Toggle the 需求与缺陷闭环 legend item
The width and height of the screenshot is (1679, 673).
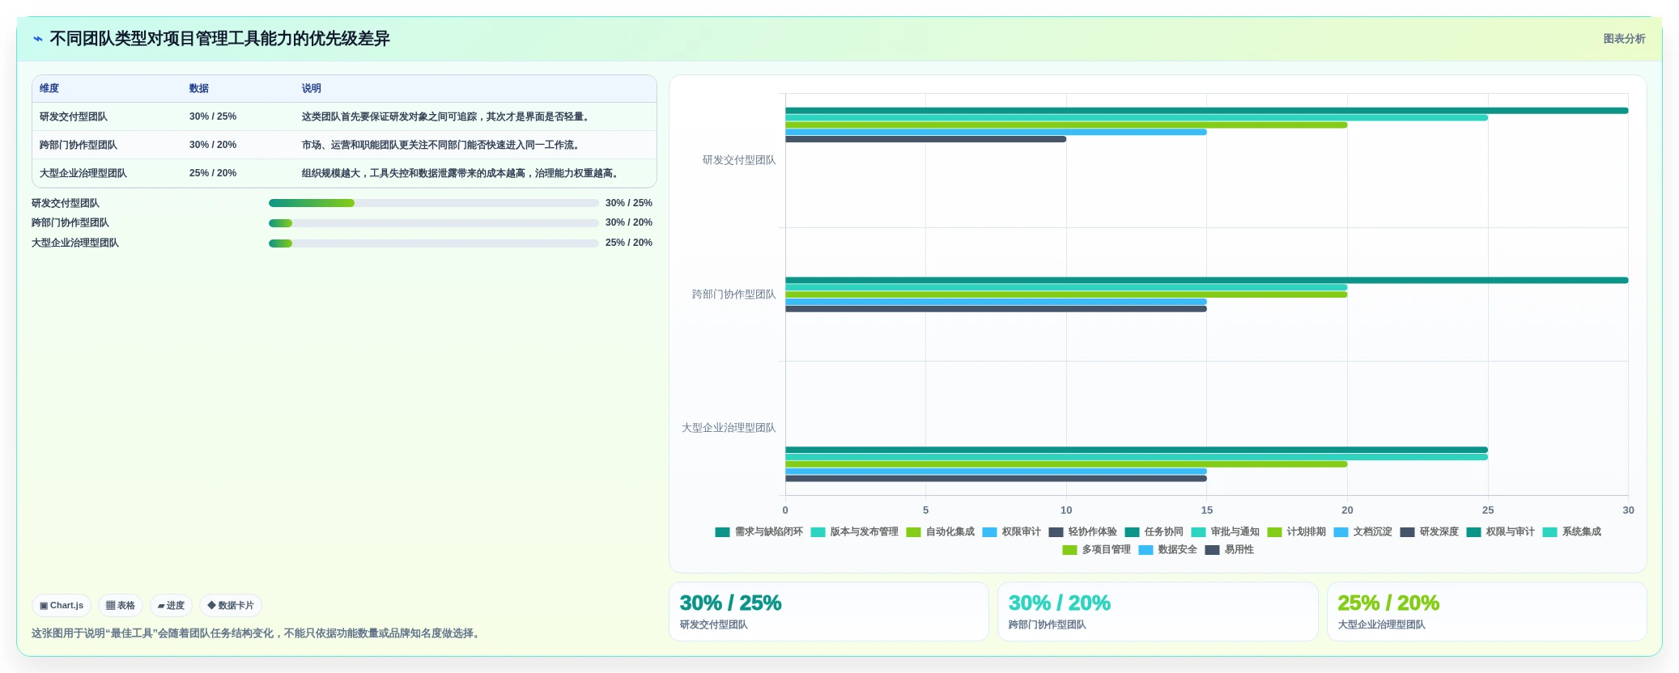click(x=759, y=531)
